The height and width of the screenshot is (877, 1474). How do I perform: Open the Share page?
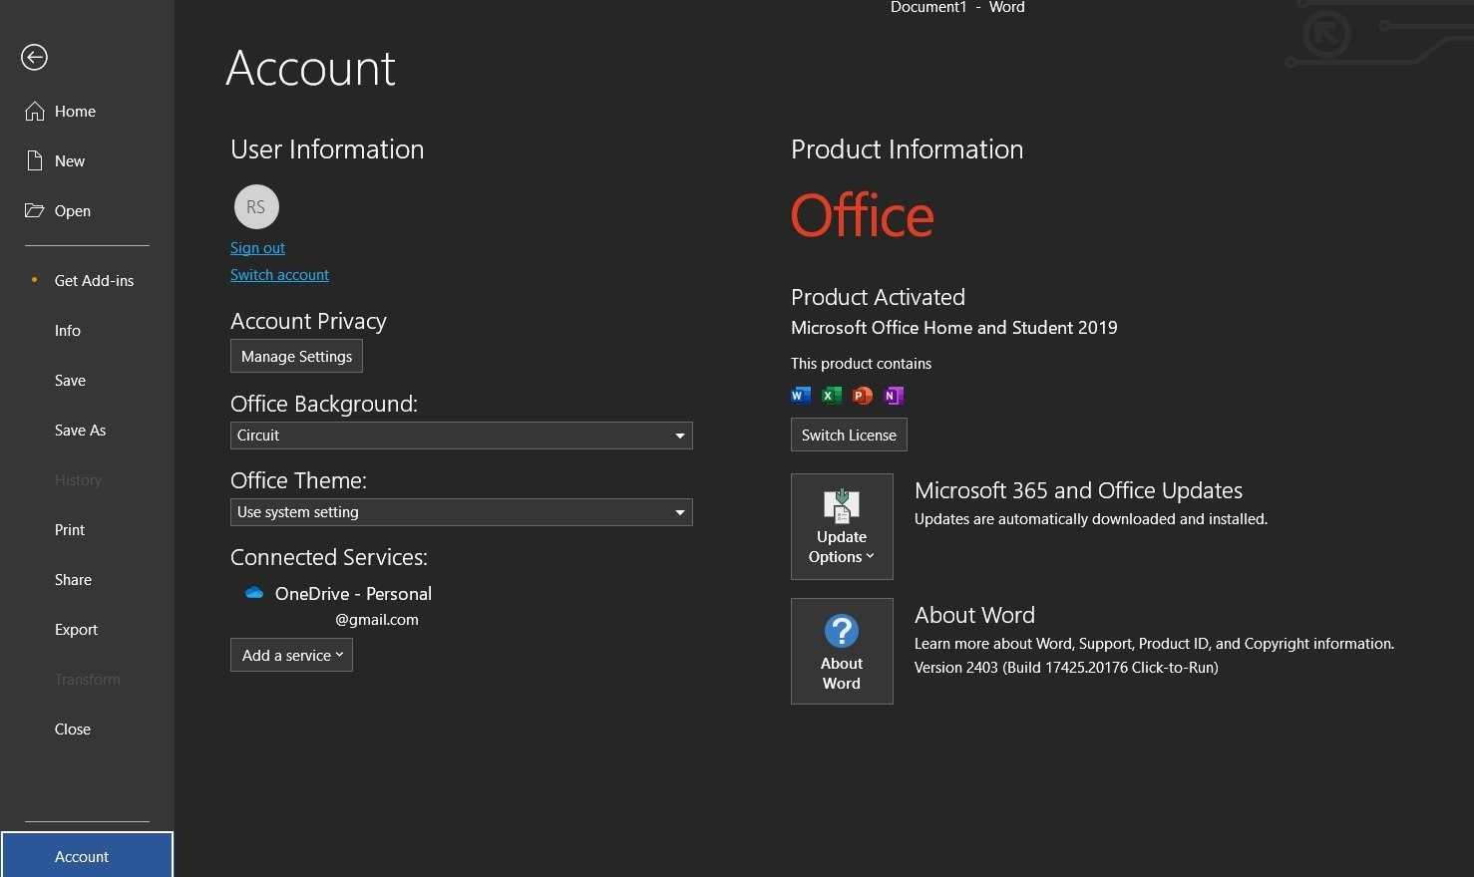point(87,579)
